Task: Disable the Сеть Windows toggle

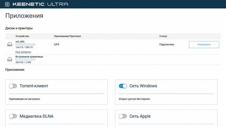Action: 123,86
